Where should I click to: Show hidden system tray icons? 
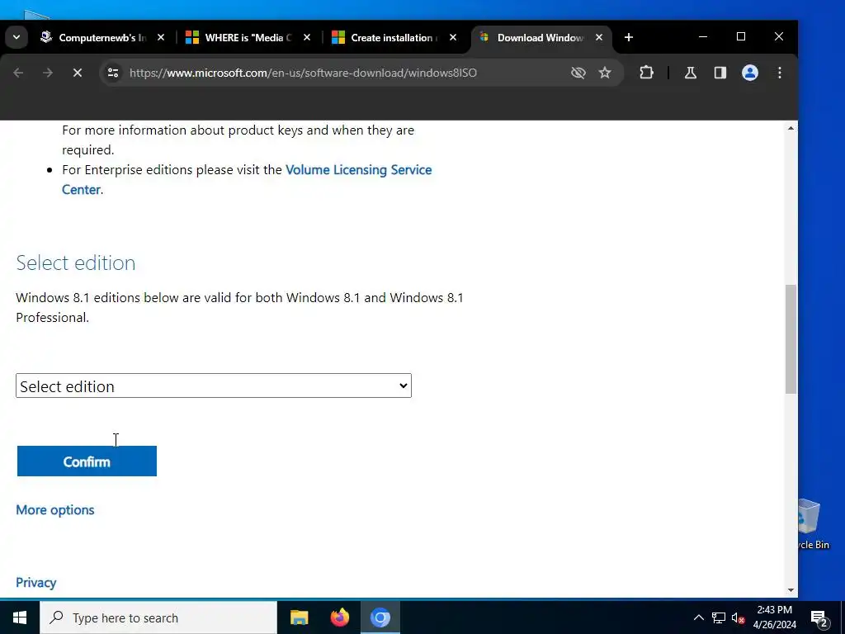(698, 617)
